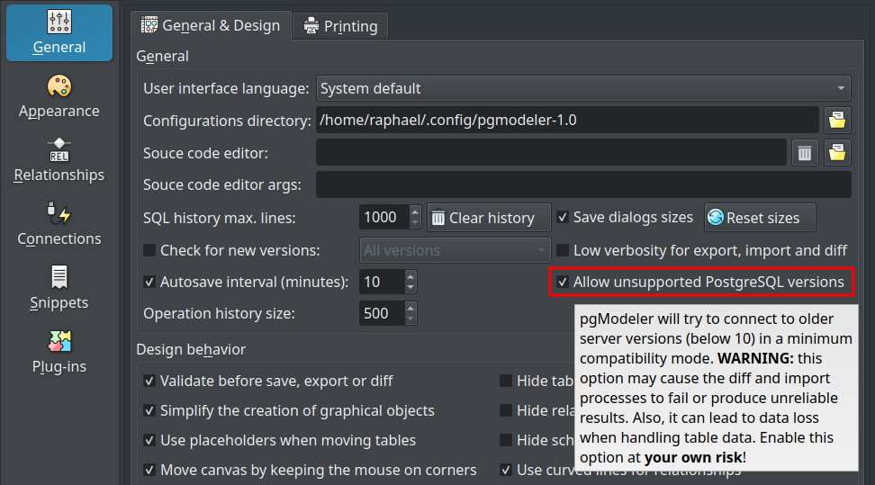Open the All versions dropdown
875x485 pixels.
coord(455,250)
